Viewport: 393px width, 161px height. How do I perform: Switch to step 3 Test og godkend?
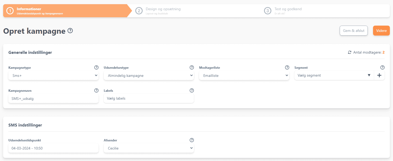tap(288, 11)
